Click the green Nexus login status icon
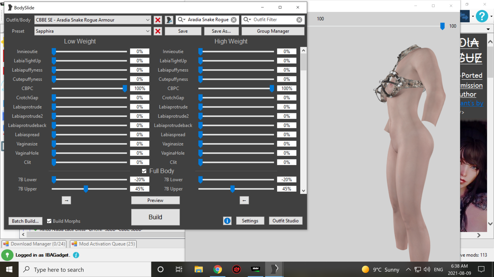 tap(7, 255)
